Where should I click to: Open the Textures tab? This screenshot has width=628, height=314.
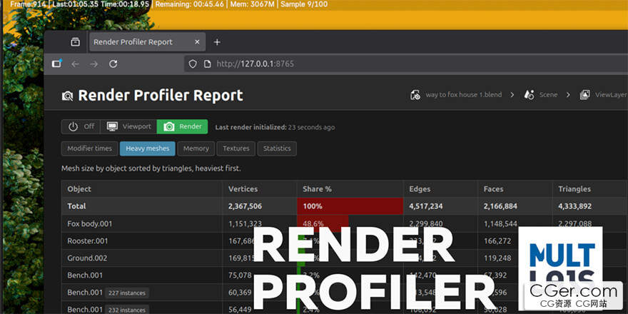[235, 148]
